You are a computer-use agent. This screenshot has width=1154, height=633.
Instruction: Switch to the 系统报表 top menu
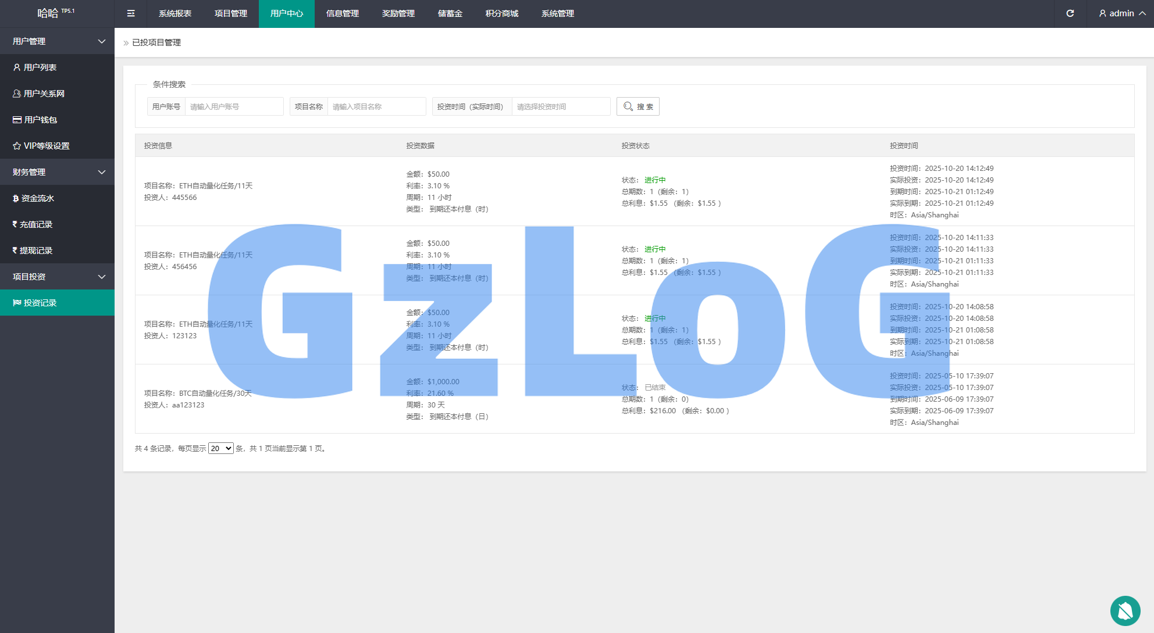click(x=174, y=13)
